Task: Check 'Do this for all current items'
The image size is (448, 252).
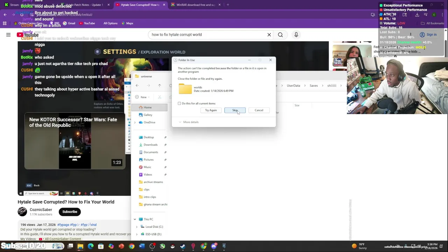Action: [x=180, y=104]
